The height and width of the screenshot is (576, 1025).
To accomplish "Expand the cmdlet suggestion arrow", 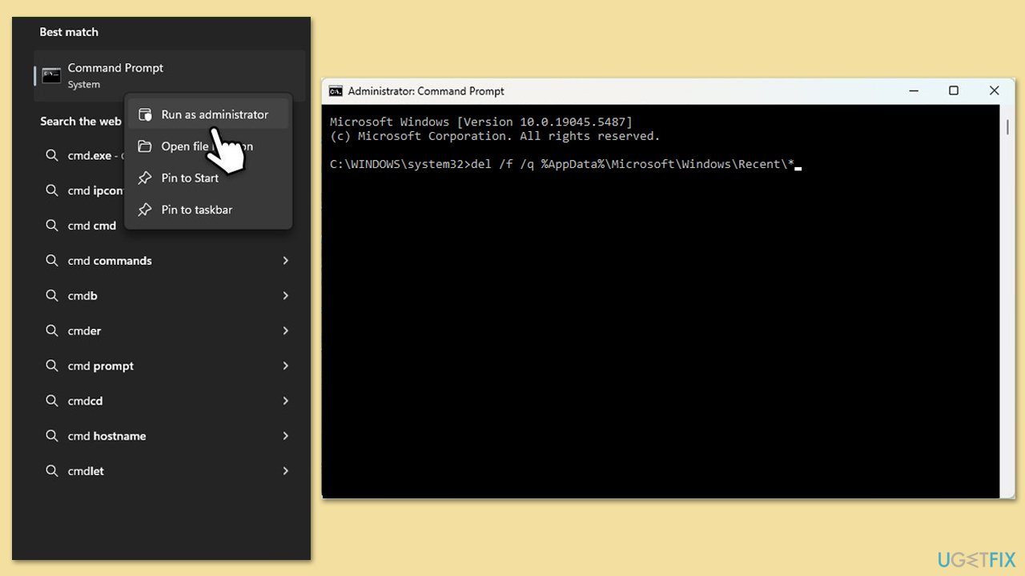I will pyautogui.click(x=286, y=471).
